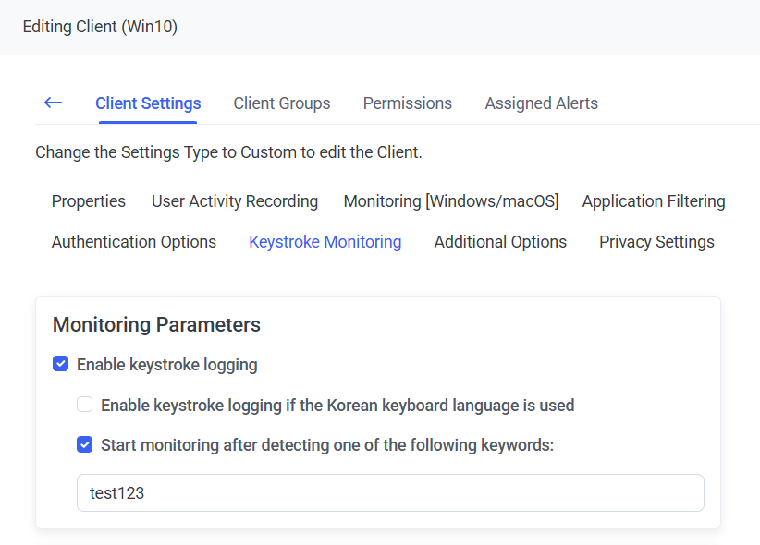Click the back arrow icon
Viewport: 760px width, 545px height.
53,103
